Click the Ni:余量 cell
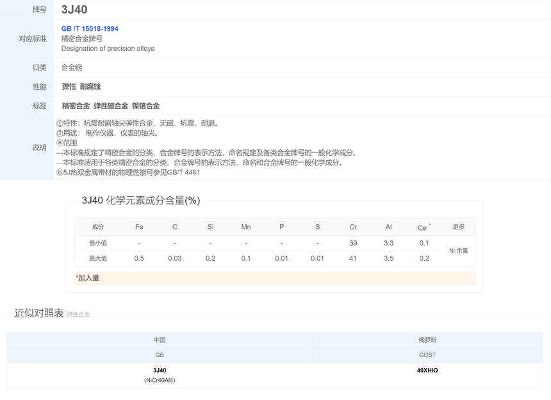 [459, 251]
